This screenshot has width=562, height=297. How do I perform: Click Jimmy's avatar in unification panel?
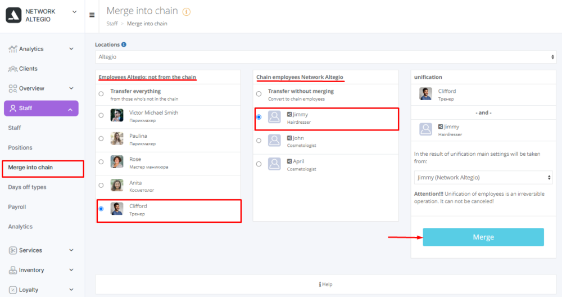tap(426, 129)
